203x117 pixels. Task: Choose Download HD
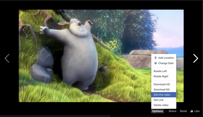[x=164, y=84]
